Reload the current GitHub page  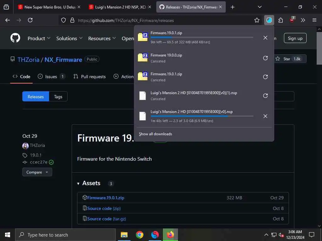(30, 20)
